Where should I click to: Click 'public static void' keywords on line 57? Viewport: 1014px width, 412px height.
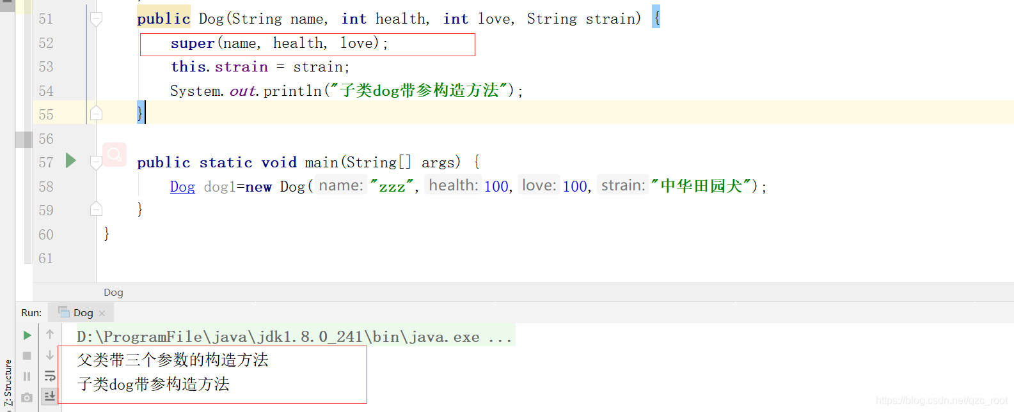click(x=217, y=162)
